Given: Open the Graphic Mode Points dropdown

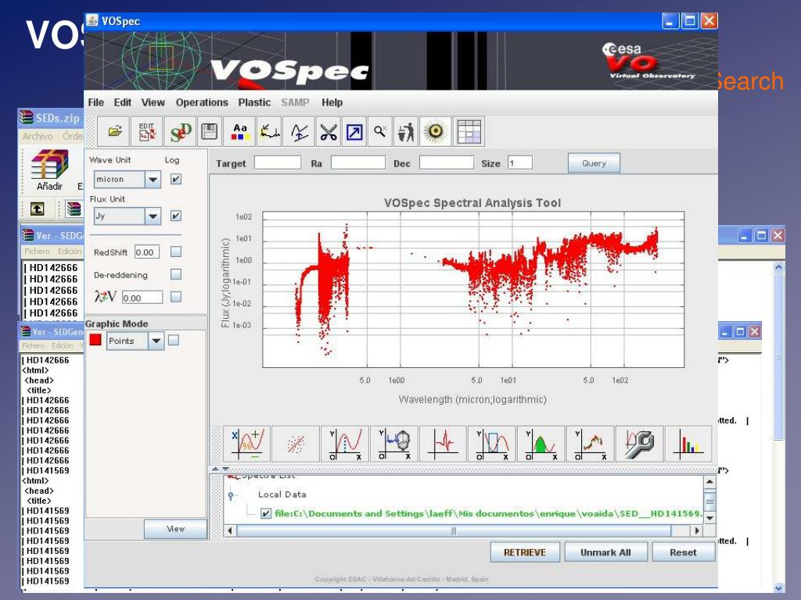Looking at the screenshot, I should tap(156, 341).
